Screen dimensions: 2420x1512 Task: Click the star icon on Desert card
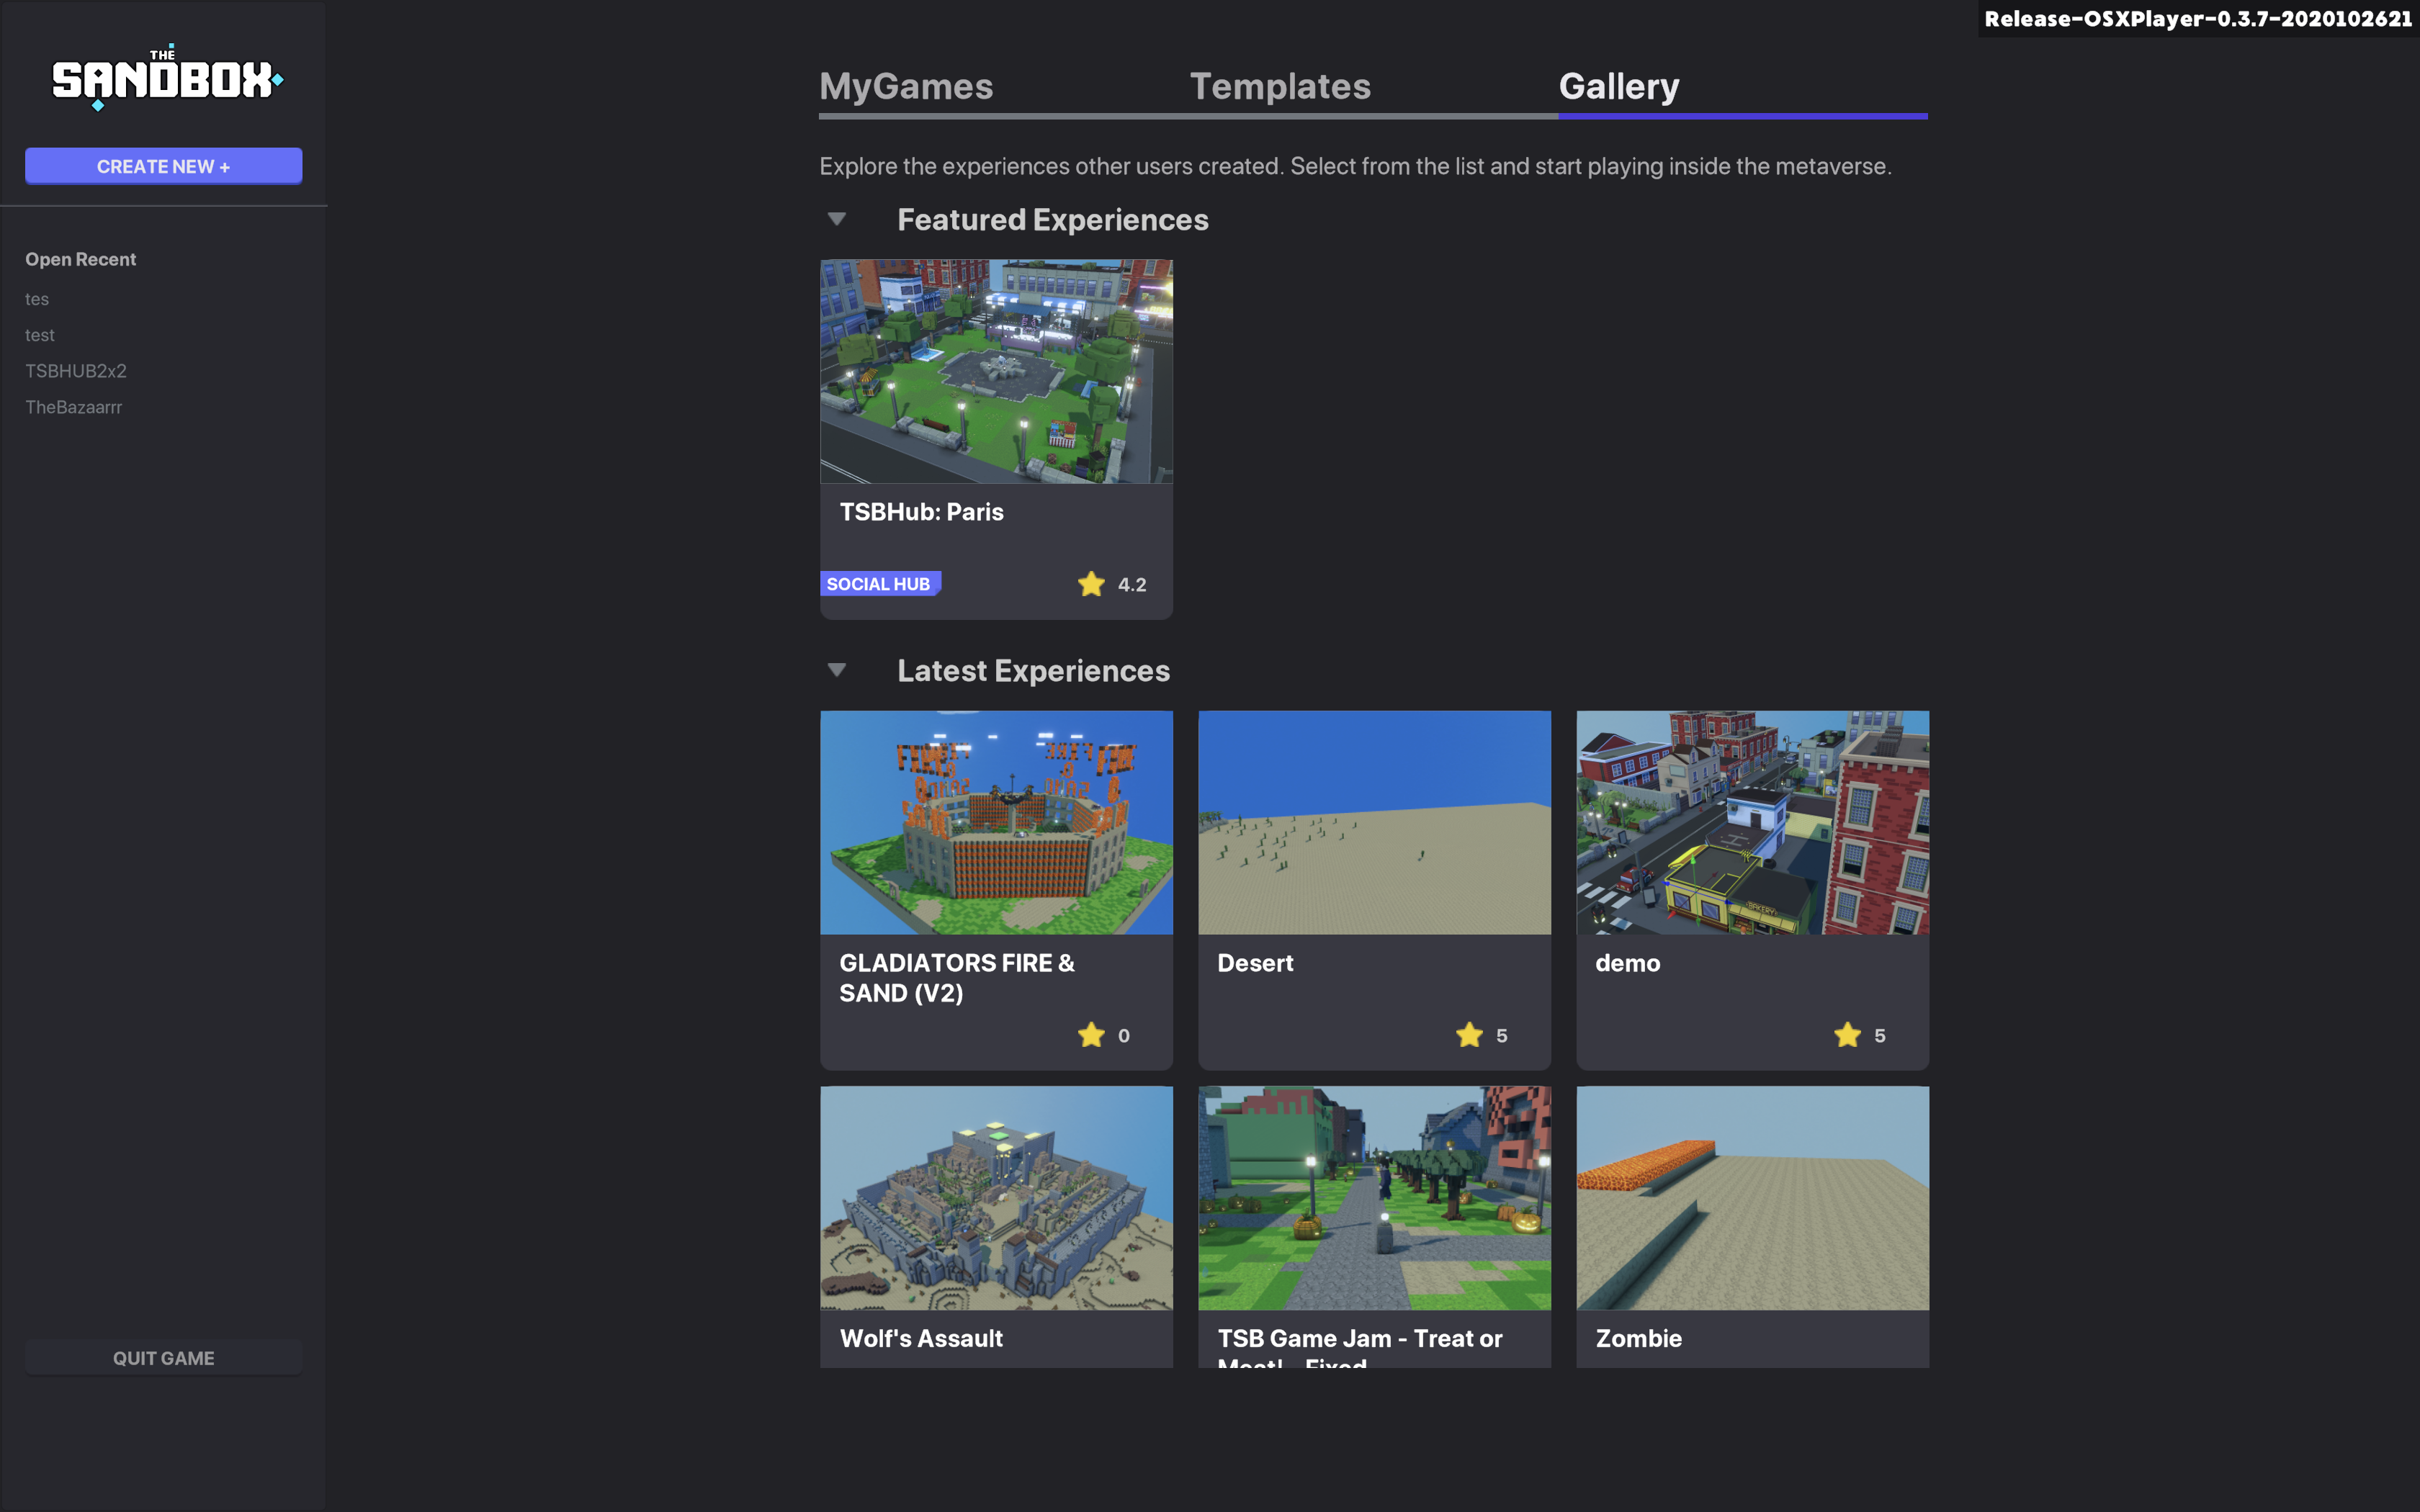click(x=1469, y=1035)
